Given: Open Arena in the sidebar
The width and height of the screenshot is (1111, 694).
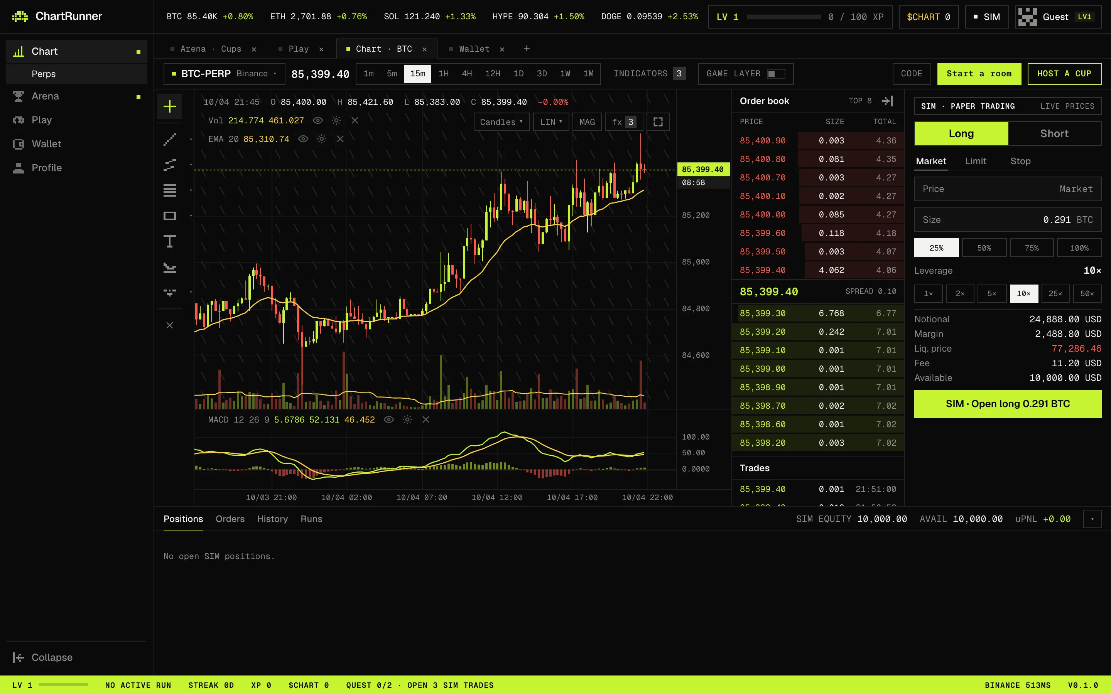Looking at the screenshot, I should click(x=77, y=96).
